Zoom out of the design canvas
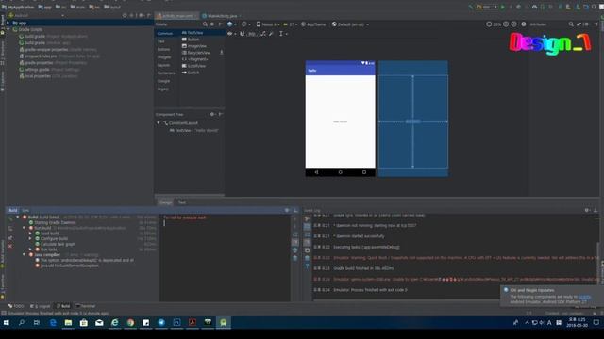The height and width of the screenshot is (339, 604). coord(489,24)
